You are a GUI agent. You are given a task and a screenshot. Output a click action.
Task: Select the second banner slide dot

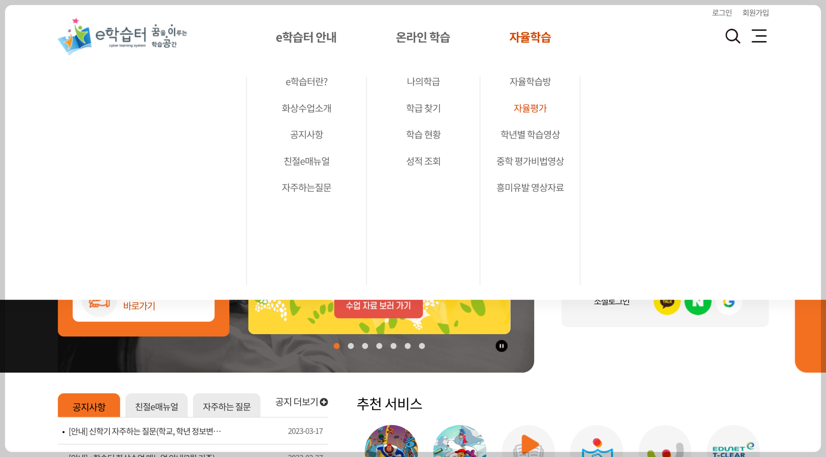tap(351, 346)
